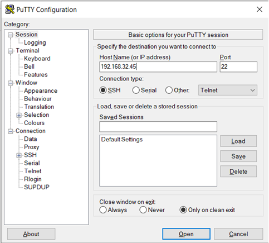Load the selected saved session

coord(238,141)
